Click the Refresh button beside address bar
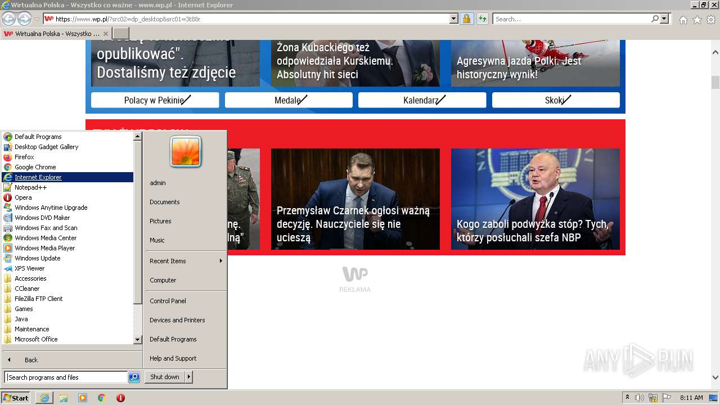 point(482,19)
